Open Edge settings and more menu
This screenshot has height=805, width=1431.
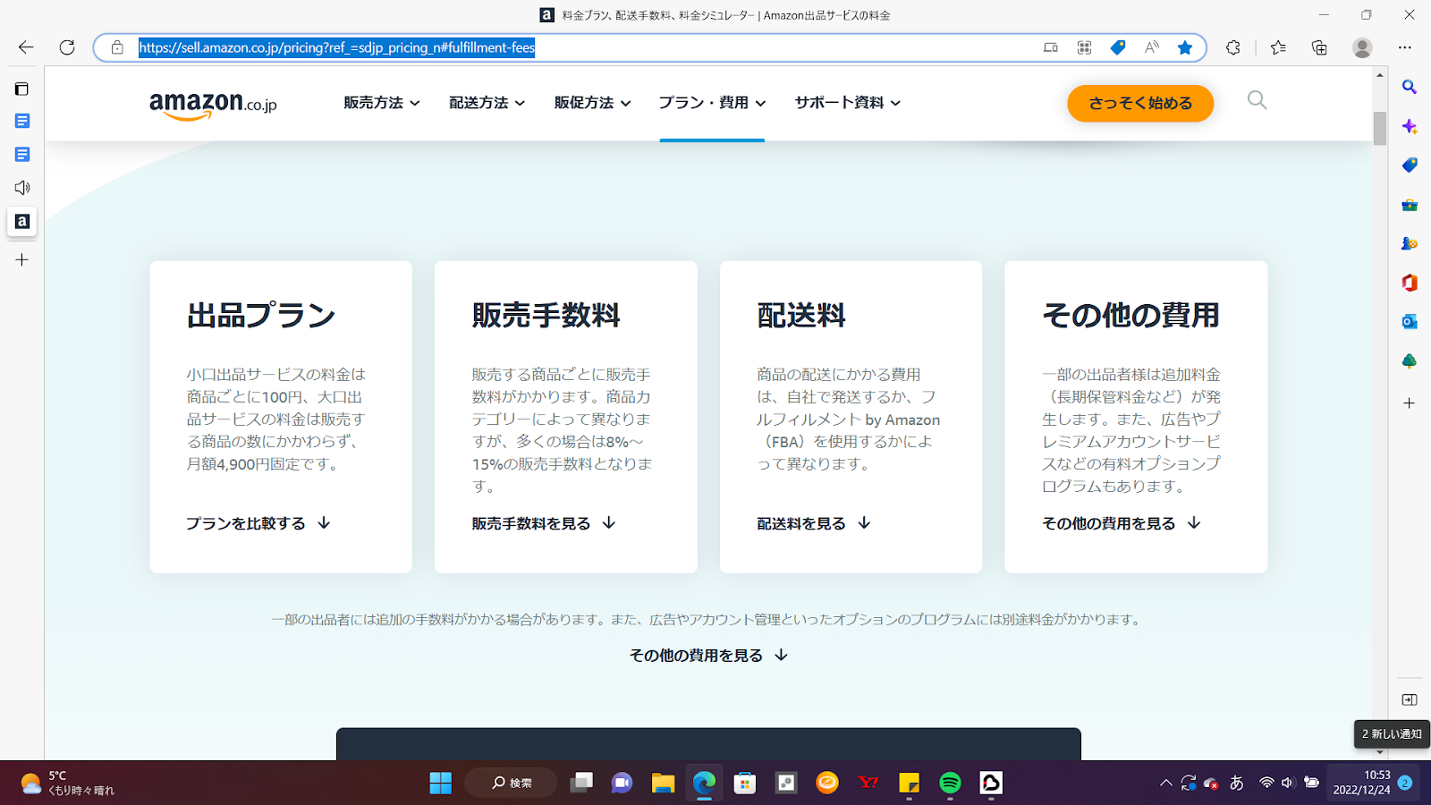pos(1405,47)
